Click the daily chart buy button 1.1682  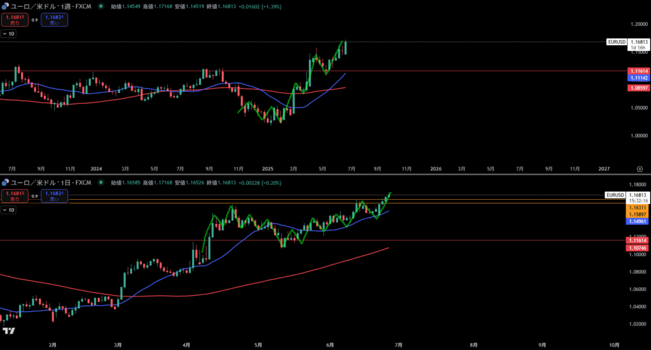[x=55, y=195]
